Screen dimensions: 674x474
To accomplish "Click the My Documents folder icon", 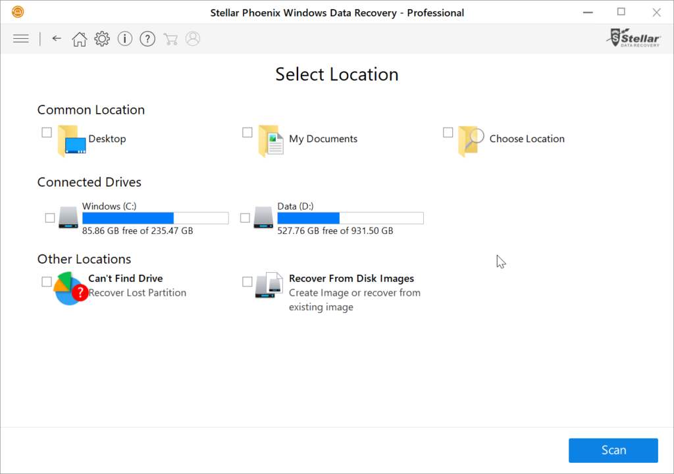I will (271, 141).
